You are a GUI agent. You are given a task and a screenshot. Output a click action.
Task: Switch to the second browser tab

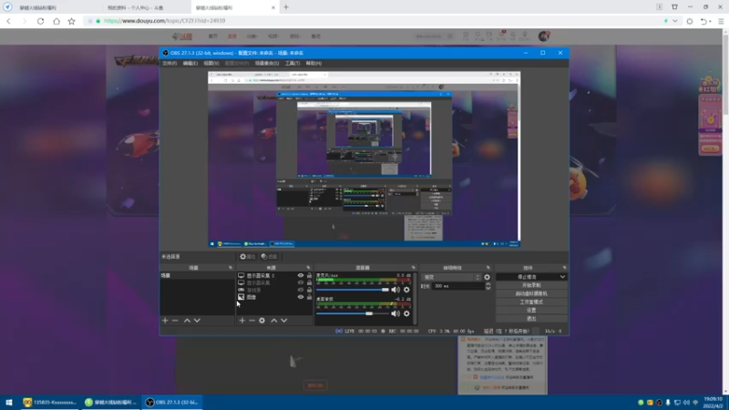pos(145,7)
